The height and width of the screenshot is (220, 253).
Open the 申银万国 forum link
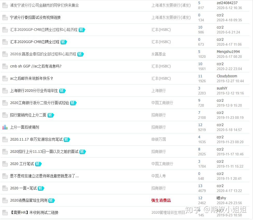click(x=158, y=140)
